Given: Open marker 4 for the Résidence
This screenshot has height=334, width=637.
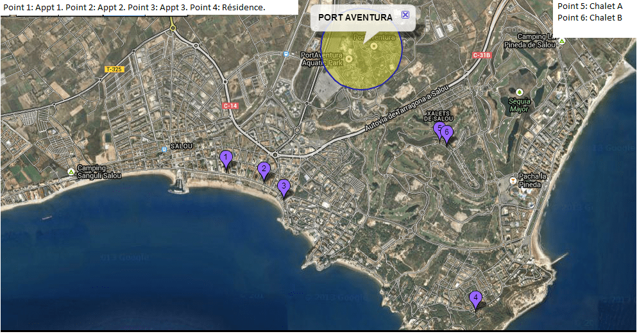Looking at the screenshot, I should pos(475,299).
